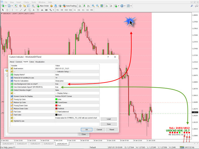Click Close in the window behind
This screenshot has height=149, width=199.
(x=84, y=134)
